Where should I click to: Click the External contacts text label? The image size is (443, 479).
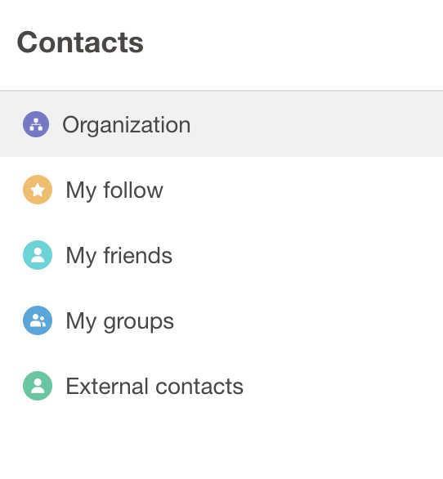[x=154, y=387]
